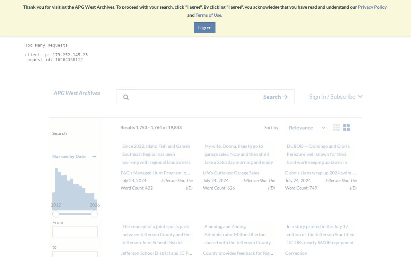This screenshot has width=411, height=257.
Task: Open Life's Outtakes: Garage Sales article
Action: (x=231, y=173)
